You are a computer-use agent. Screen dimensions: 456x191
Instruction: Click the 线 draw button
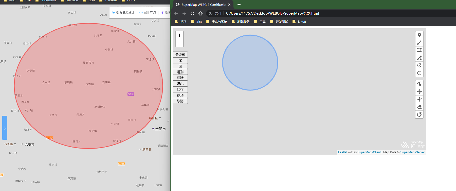click(180, 60)
